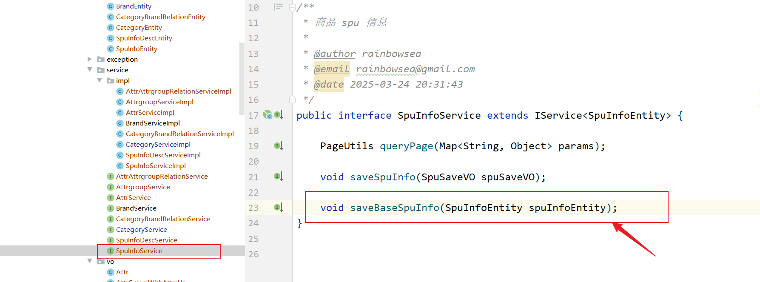Click the class icon beside AttrAttrgroupRelationServiceImpl
Viewport: 760px width, 282px height.
coord(120,91)
